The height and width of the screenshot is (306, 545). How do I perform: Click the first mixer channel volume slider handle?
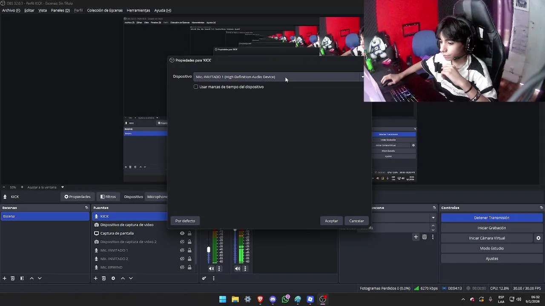point(209,250)
